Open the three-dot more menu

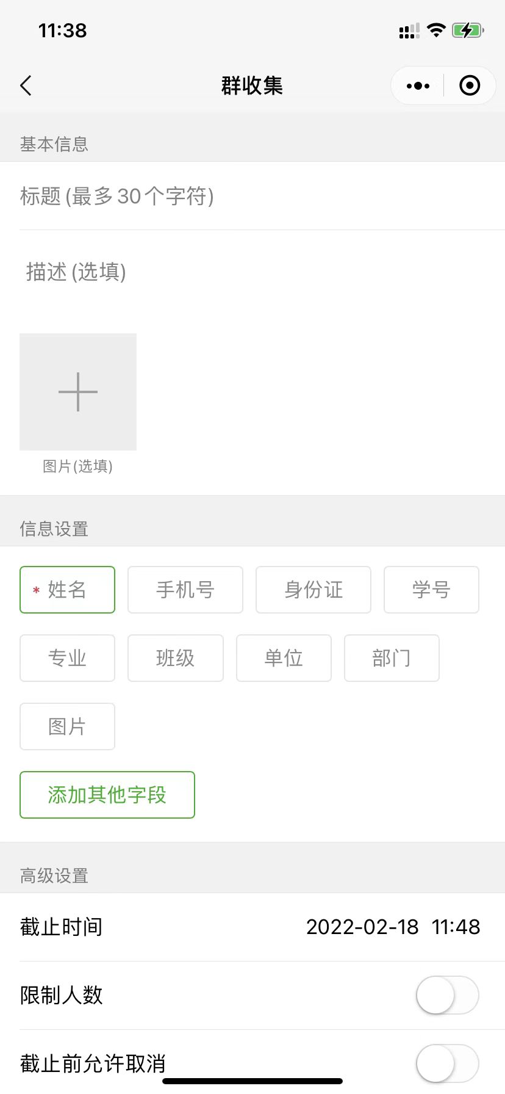tap(418, 86)
